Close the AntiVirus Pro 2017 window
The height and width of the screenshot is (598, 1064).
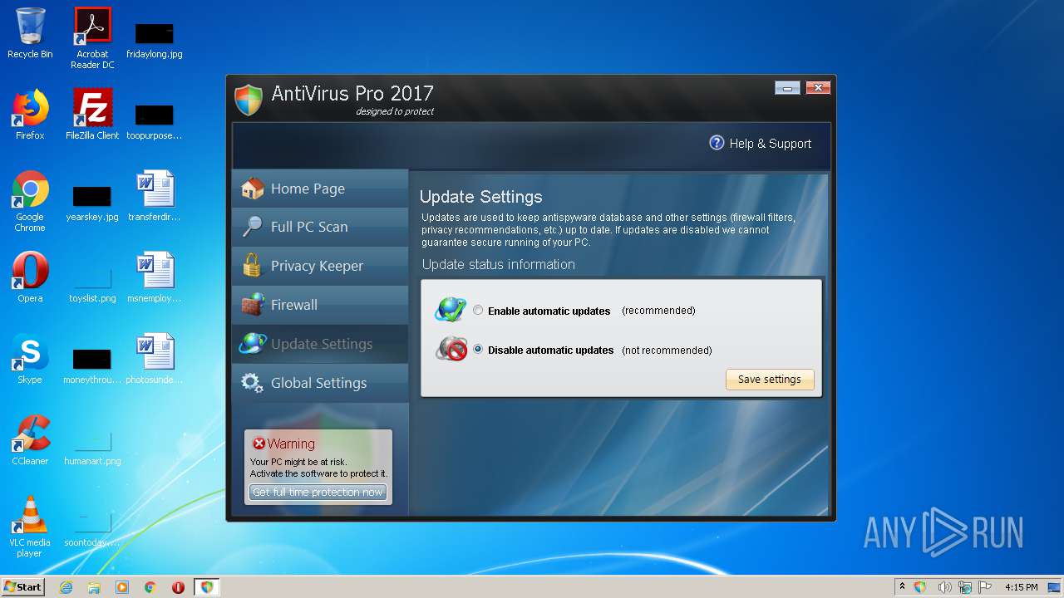(818, 87)
